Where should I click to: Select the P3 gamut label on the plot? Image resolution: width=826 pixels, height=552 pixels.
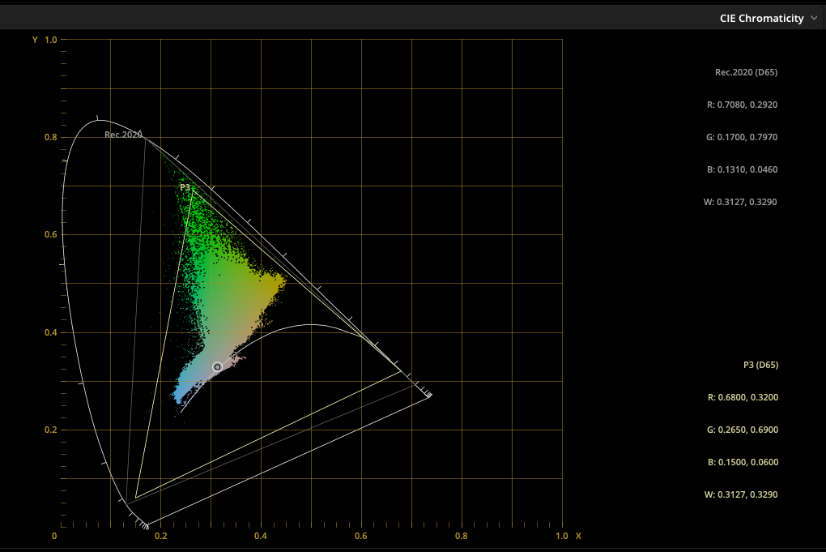[185, 187]
